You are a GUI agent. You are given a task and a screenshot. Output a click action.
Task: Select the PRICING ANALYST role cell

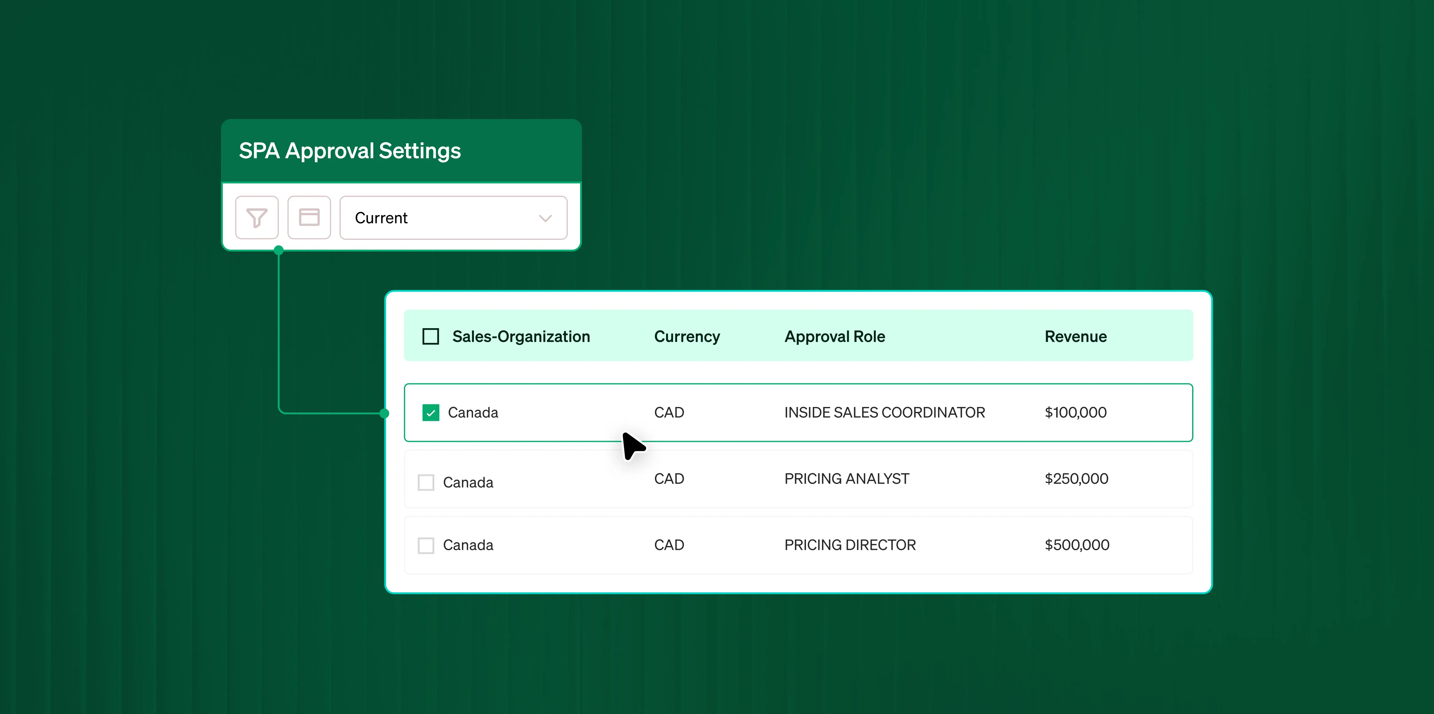(846, 479)
